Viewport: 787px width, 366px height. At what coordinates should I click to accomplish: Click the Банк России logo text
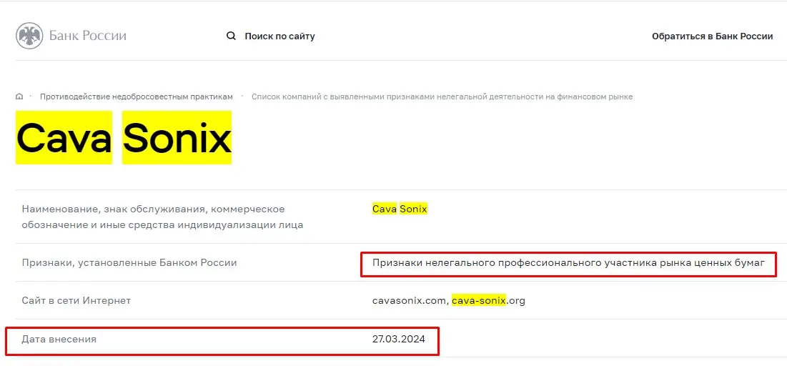pos(87,36)
